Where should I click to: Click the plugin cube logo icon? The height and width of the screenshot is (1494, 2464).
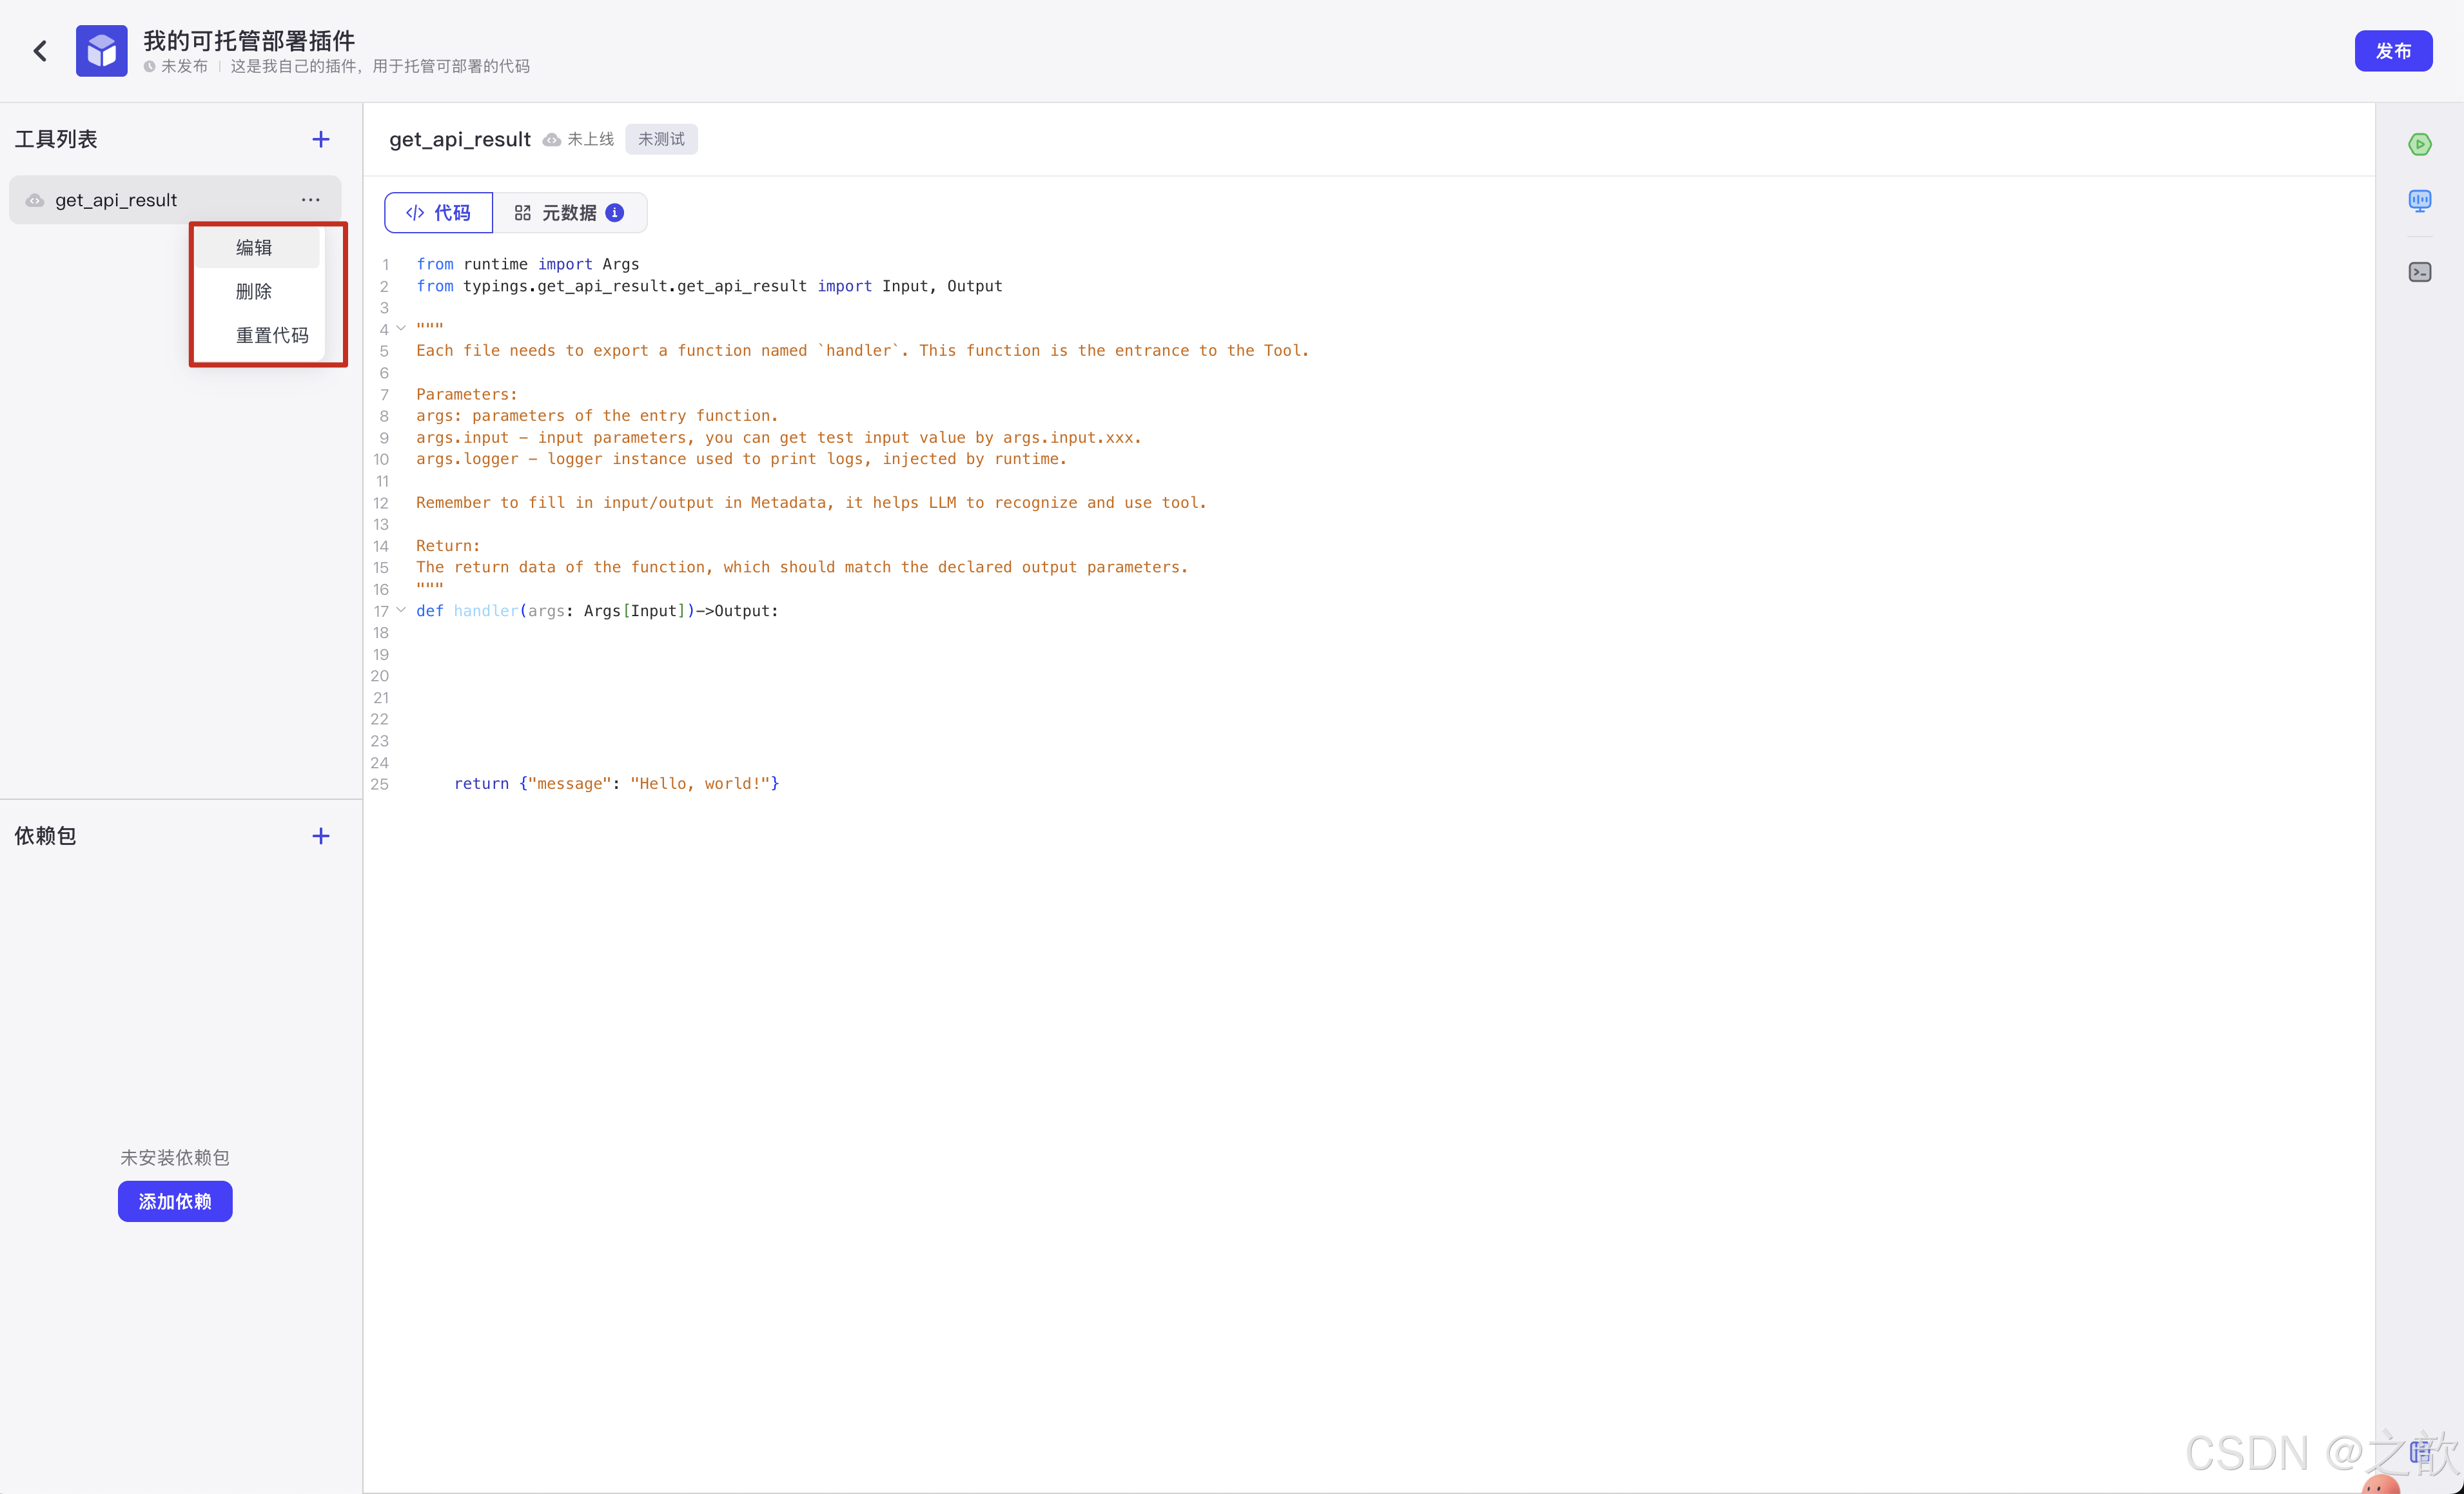[x=101, y=51]
